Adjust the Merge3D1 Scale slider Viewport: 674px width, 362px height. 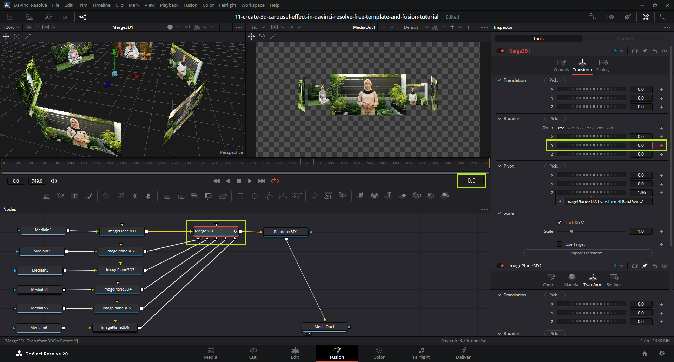[571, 231]
